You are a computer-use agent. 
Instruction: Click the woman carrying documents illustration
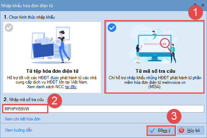[x=63, y=46]
